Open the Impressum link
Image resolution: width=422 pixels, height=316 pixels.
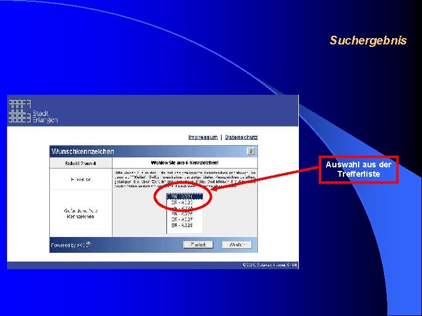(203, 138)
